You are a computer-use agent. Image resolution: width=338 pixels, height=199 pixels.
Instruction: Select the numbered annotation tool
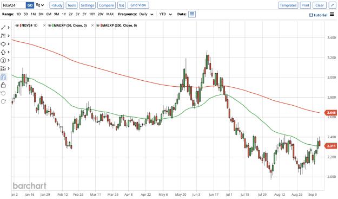[x=3, y=61]
